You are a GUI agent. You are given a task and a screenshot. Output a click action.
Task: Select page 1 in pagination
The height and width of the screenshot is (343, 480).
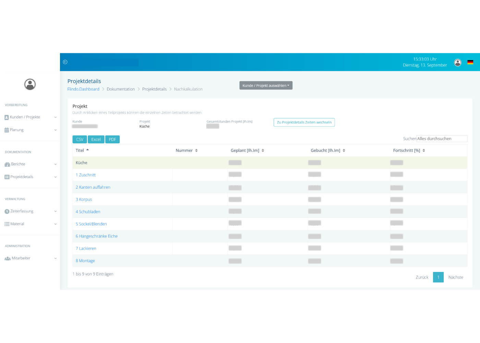coord(438,277)
